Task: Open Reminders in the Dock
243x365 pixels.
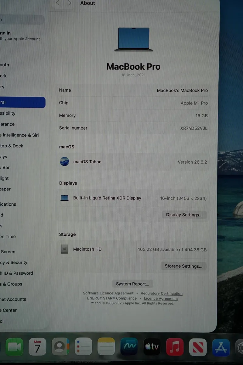Action: (83, 347)
